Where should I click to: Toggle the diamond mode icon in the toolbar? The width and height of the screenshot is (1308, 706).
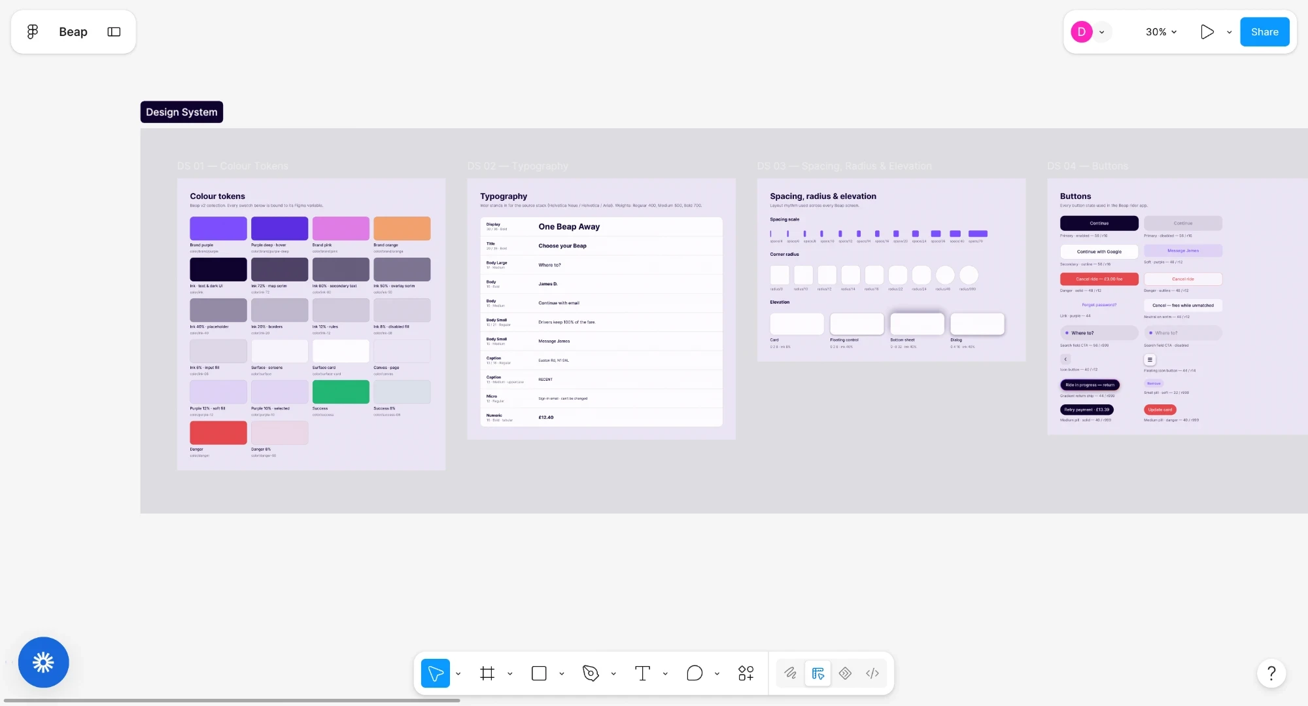pyautogui.click(x=845, y=673)
